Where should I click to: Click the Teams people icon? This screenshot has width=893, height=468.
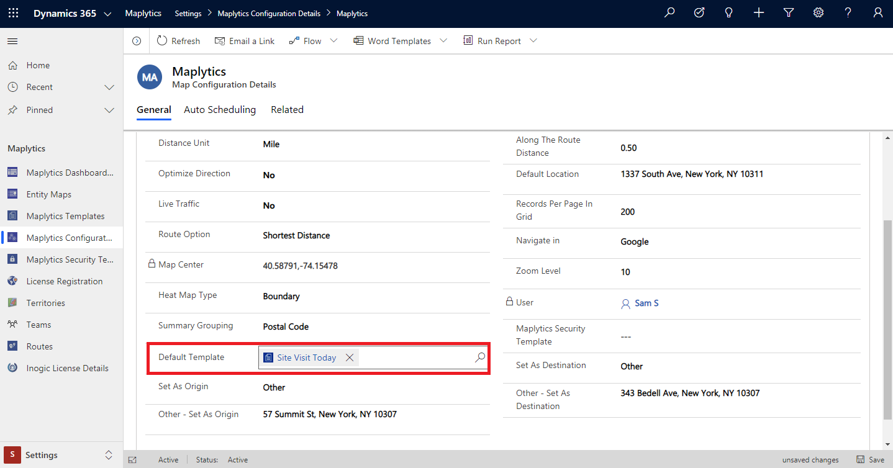[x=12, y=325]
